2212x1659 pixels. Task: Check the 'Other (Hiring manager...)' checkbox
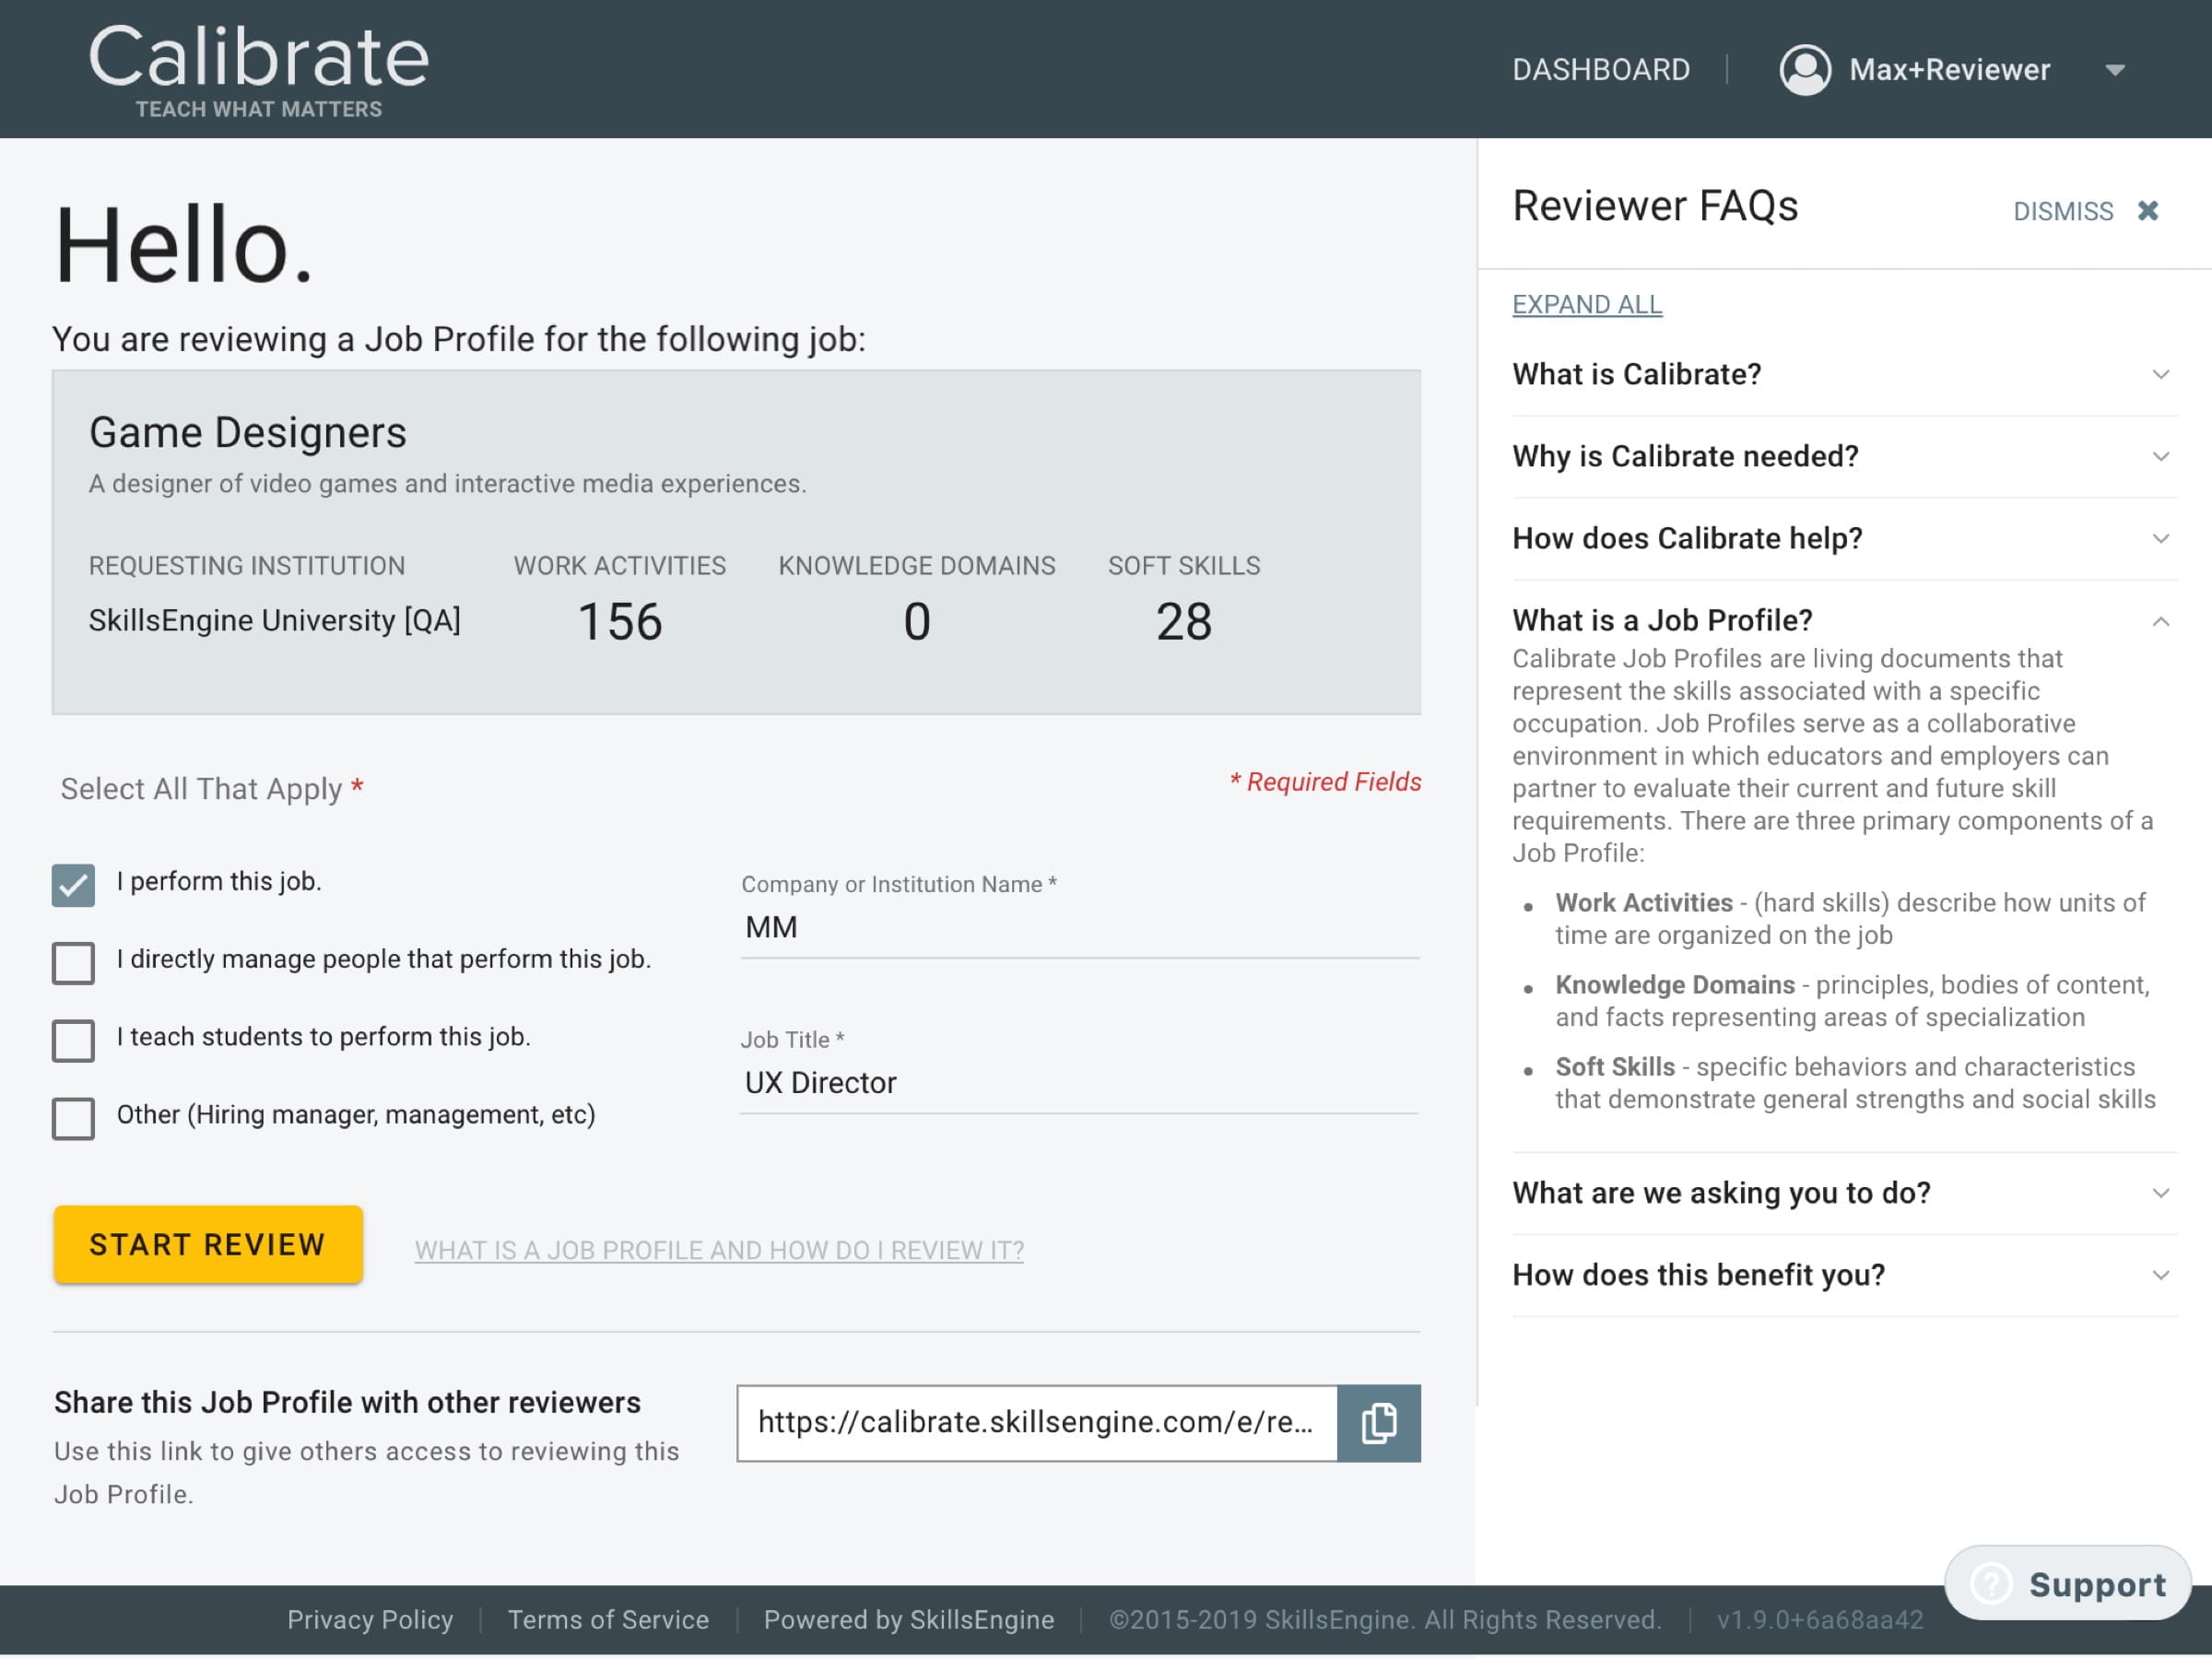click(x=73, y=1119)
